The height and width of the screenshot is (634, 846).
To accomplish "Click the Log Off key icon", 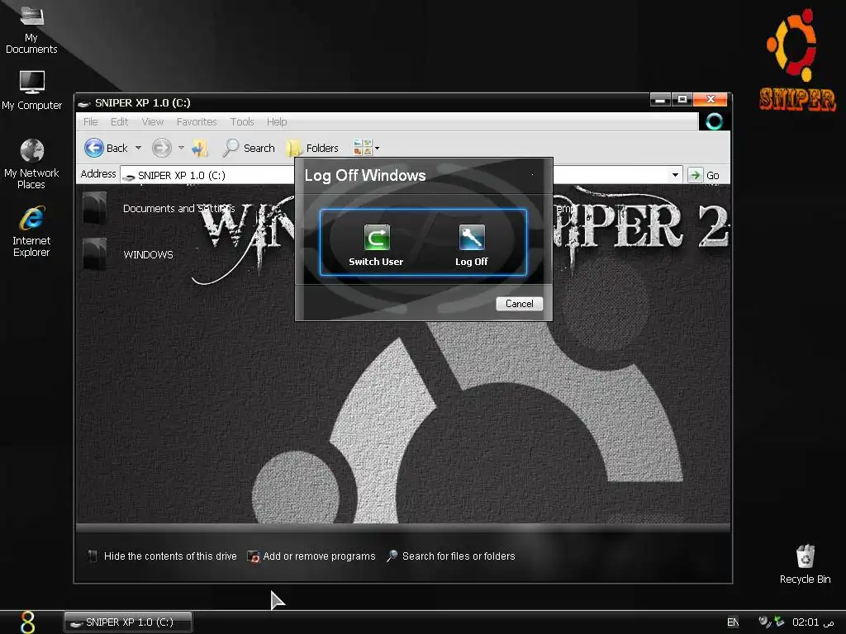I will click(x=472, y=238).
